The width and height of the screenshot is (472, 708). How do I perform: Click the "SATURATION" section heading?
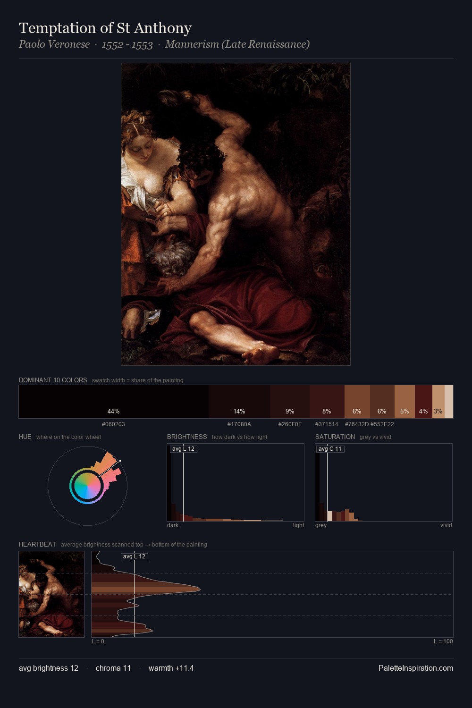point(335,437)
